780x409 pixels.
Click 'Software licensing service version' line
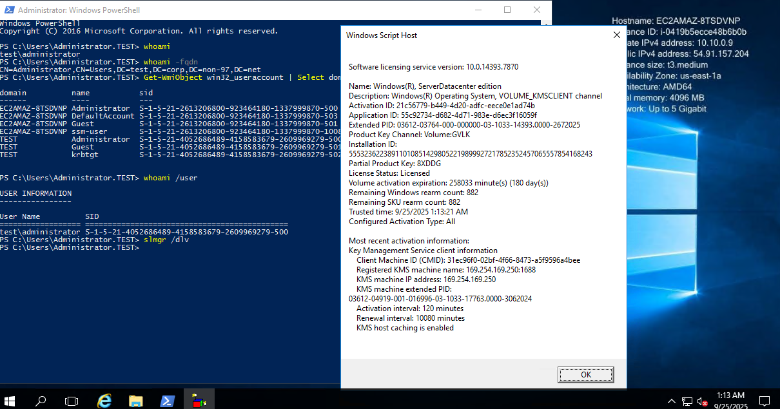[433, 67]
